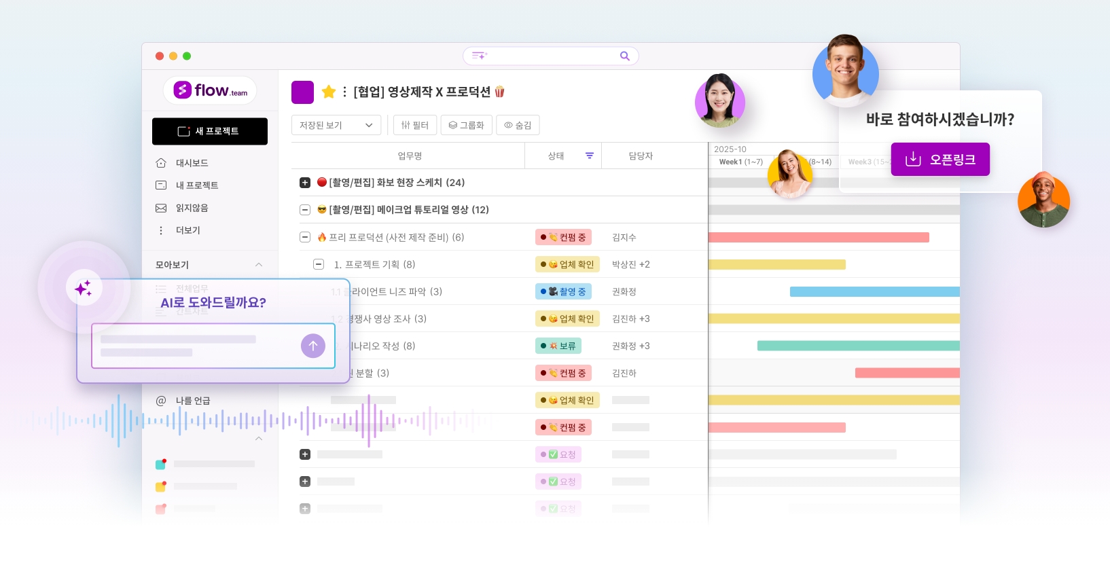Open status 촬영 중 for 클라이언트 니즈 파악
This screenshot has height=580, width=1110.
point(563,291)
